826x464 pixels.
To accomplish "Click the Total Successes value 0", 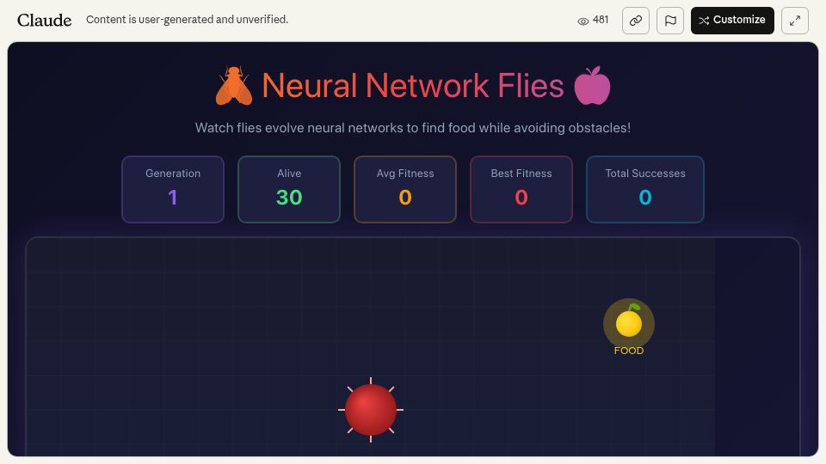I will point(645,198).
